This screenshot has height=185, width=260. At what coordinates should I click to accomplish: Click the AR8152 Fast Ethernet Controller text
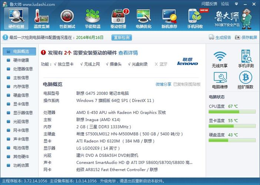pyautogui.click(x=117, y=169)
